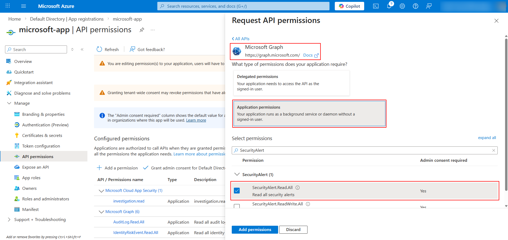Open the Cloud Shell terminal icon
508x240 pixels.
(376, 6)
